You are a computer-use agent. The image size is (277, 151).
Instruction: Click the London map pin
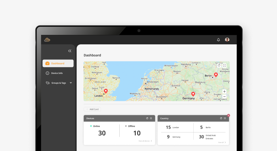click(x=106, y=91)
